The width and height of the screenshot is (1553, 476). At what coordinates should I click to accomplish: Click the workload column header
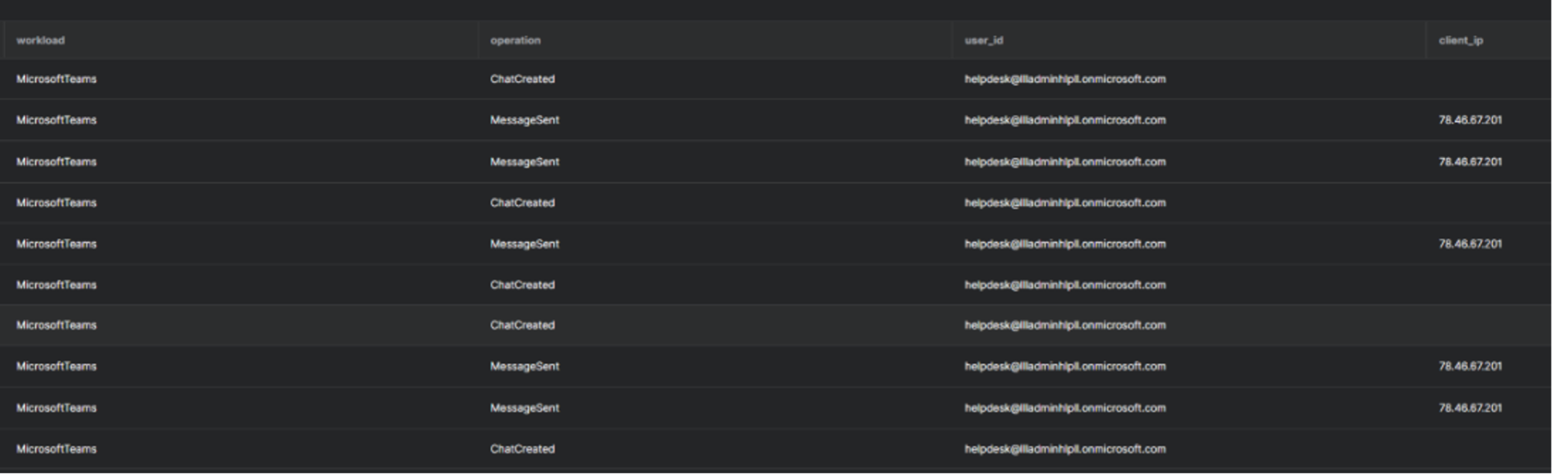[x=41, y=40]
